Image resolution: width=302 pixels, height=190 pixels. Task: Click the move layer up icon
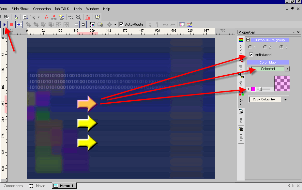[x=43, y=24]
